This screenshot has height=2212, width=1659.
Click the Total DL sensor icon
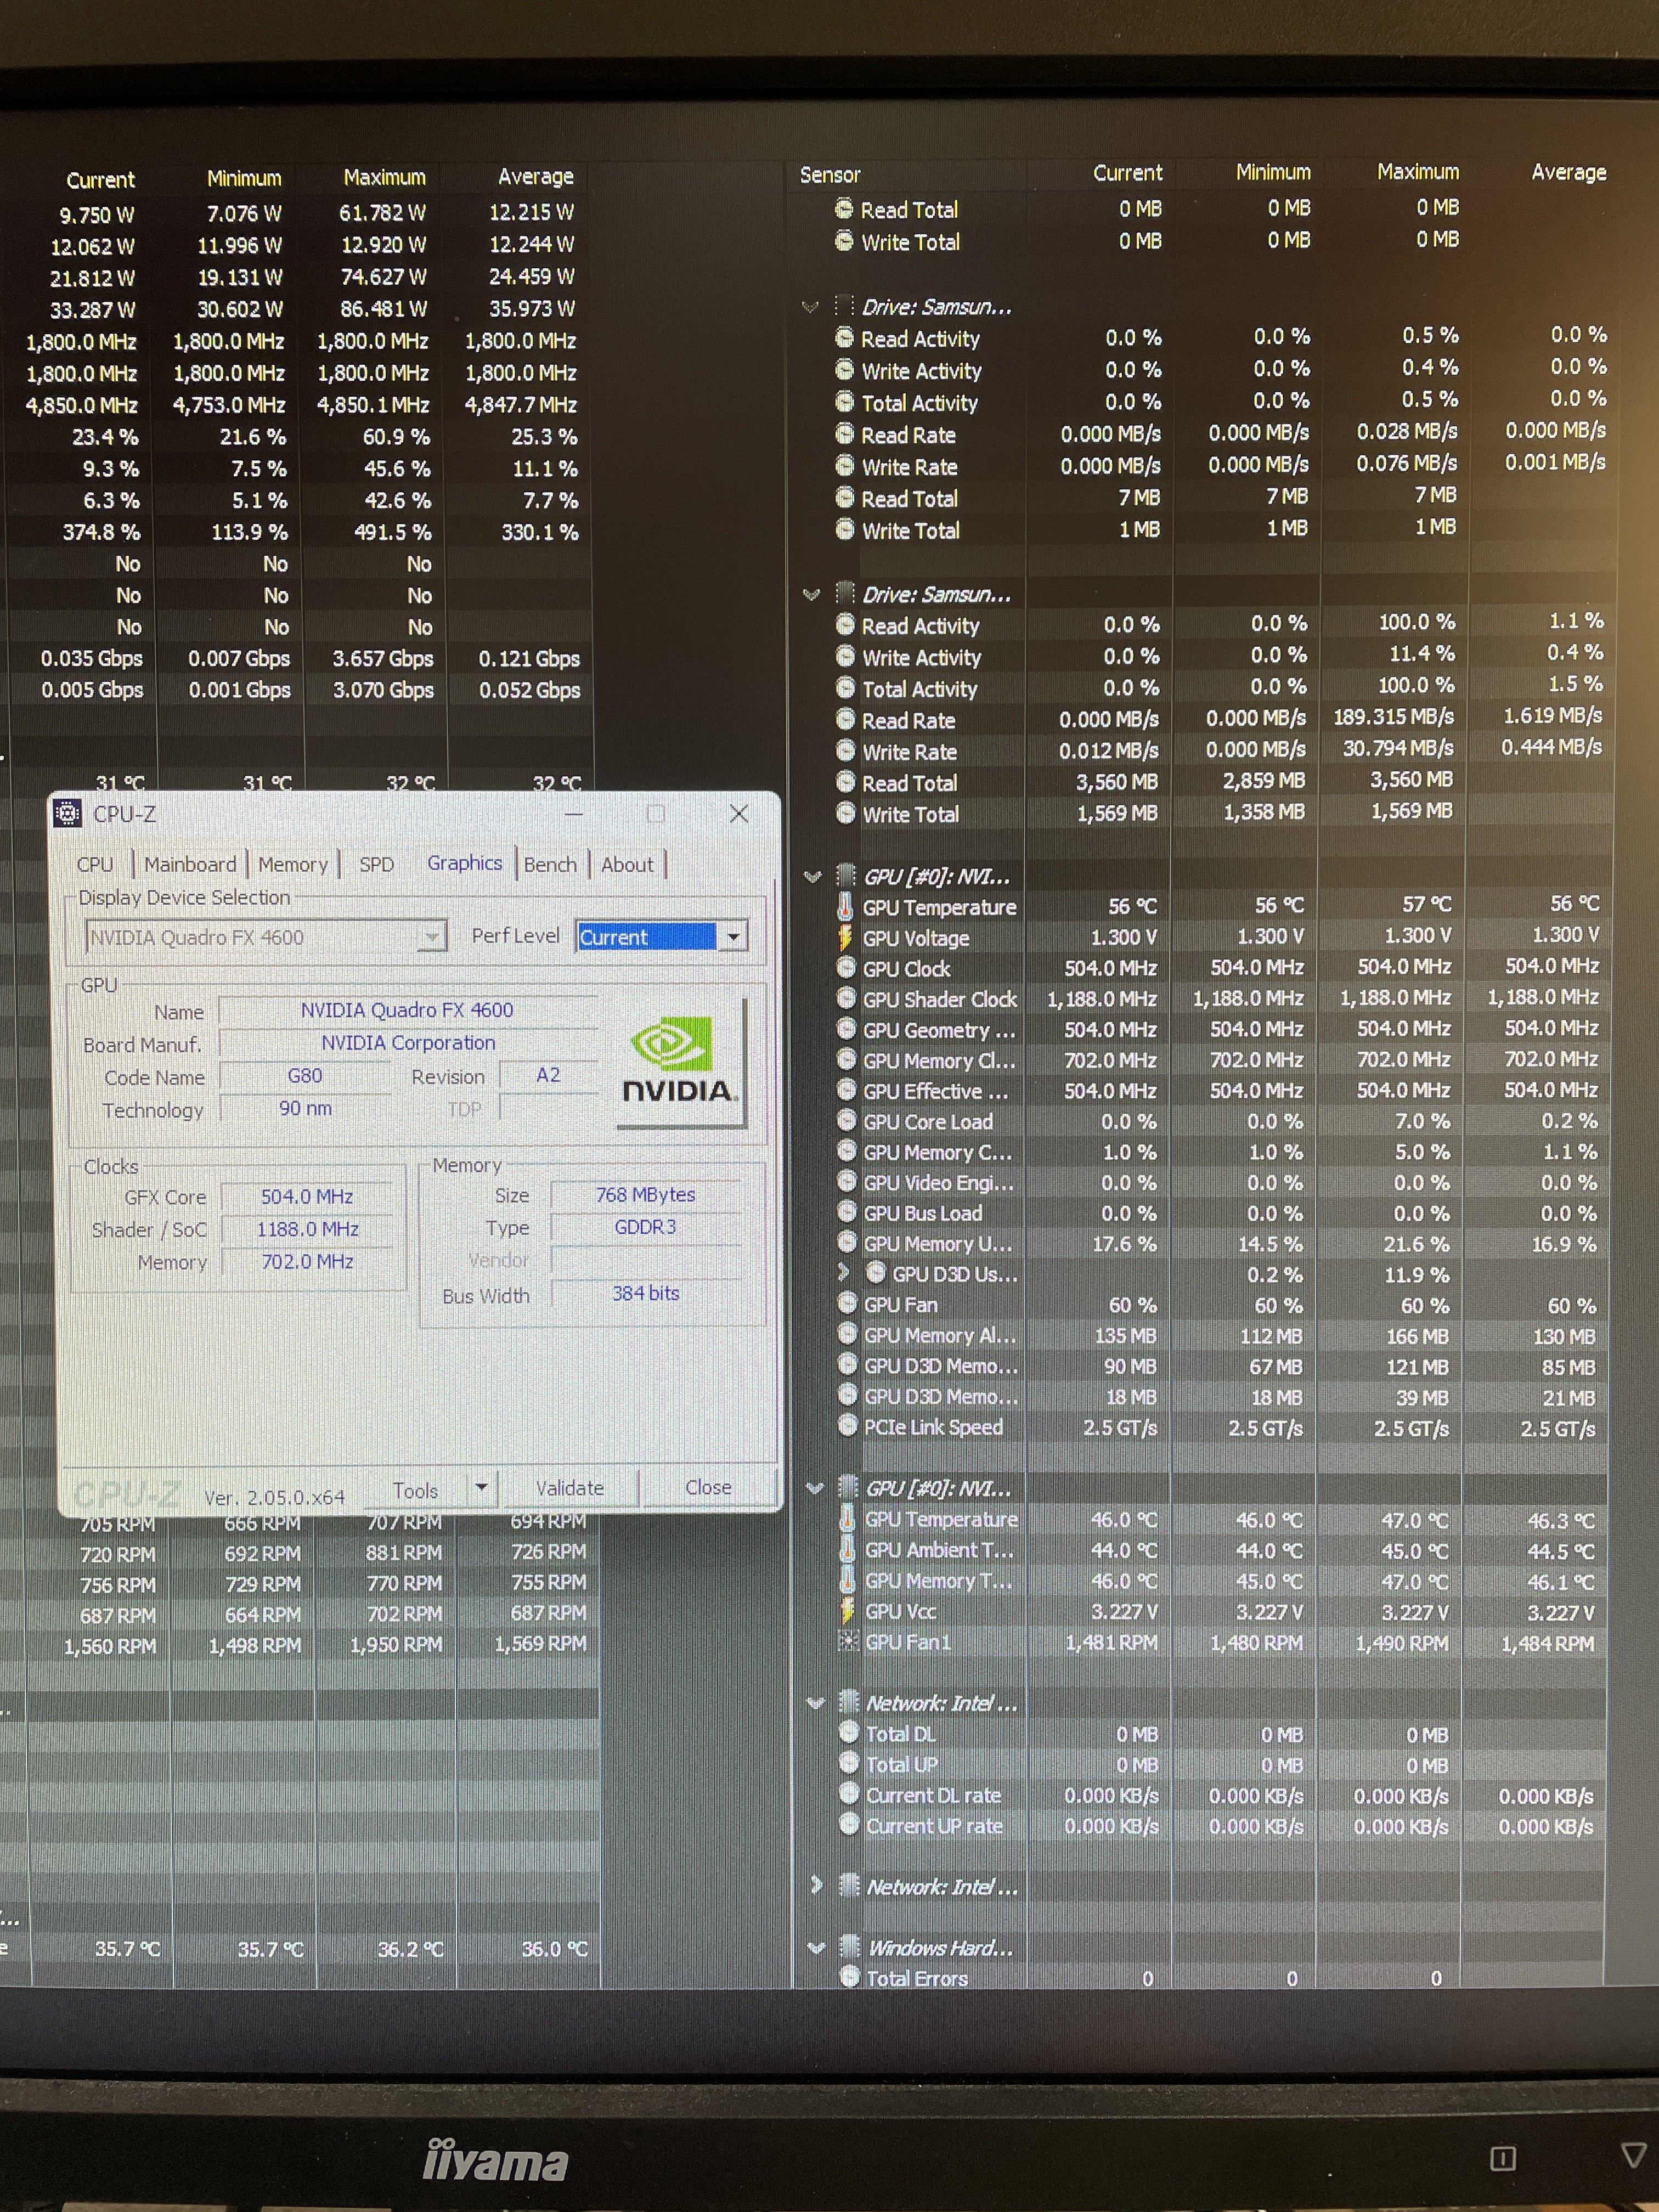849,1733
